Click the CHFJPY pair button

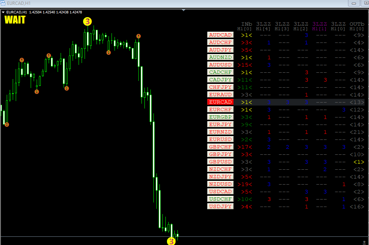tap(220, 87)
